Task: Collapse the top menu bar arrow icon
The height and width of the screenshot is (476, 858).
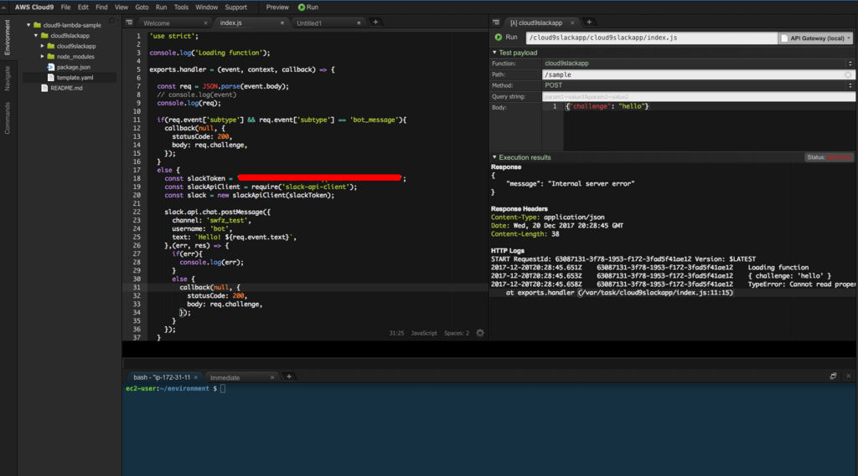Action: click(4, 7)
